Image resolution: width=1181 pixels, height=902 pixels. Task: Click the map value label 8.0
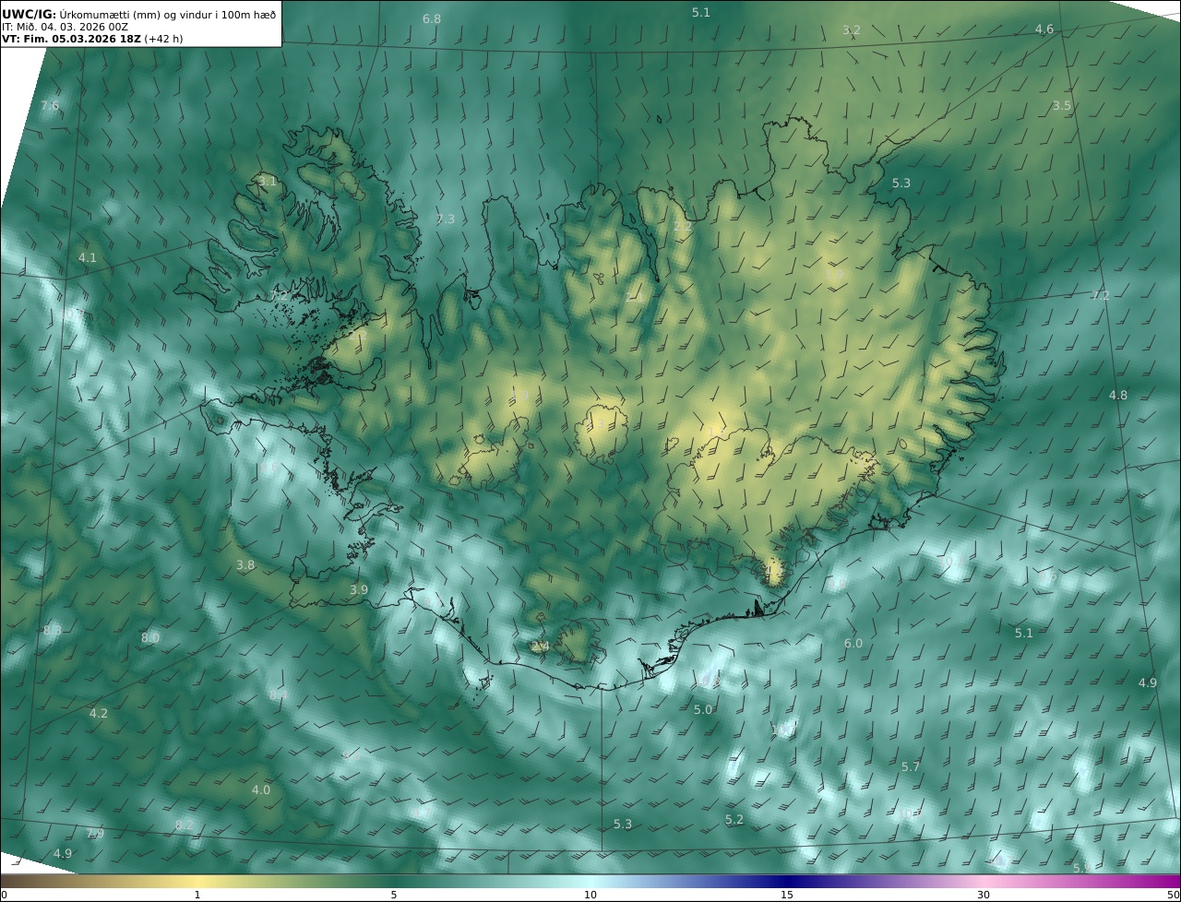click(x=150, y=638)
